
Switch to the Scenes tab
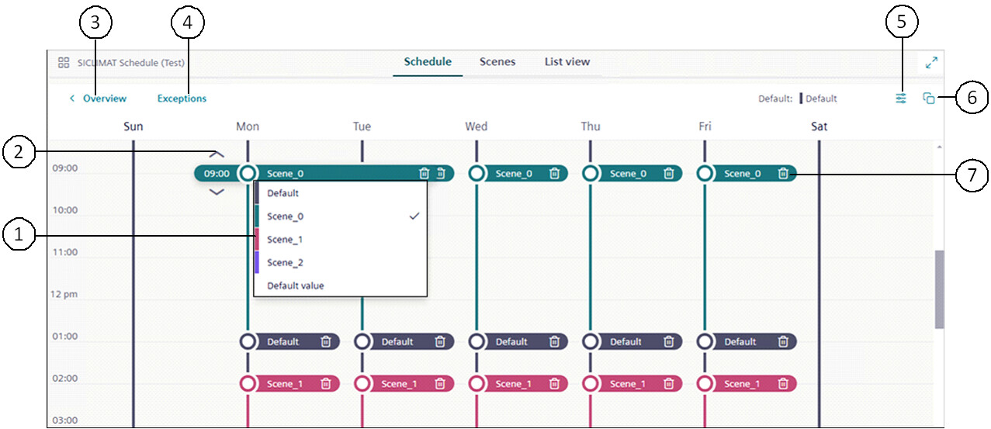click(497, 62)
